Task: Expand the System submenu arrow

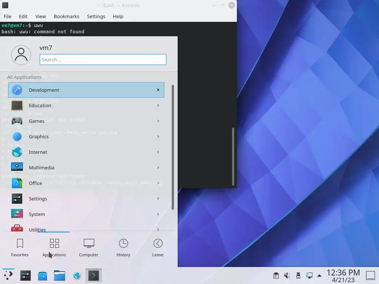Action: point(158,214)
